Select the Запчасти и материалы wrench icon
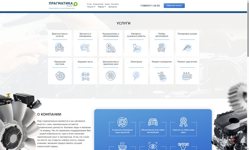This screenshot has height=150, width=249. 85,48
